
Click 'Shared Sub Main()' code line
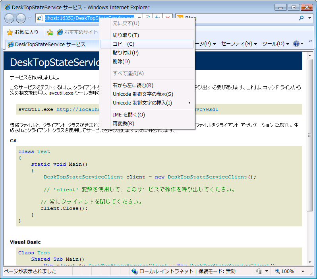(58, 259)
